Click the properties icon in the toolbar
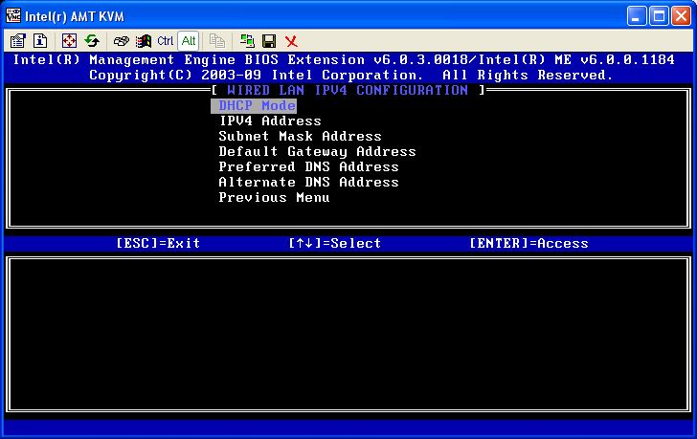The image size is (697, 439). coord(18,41)
